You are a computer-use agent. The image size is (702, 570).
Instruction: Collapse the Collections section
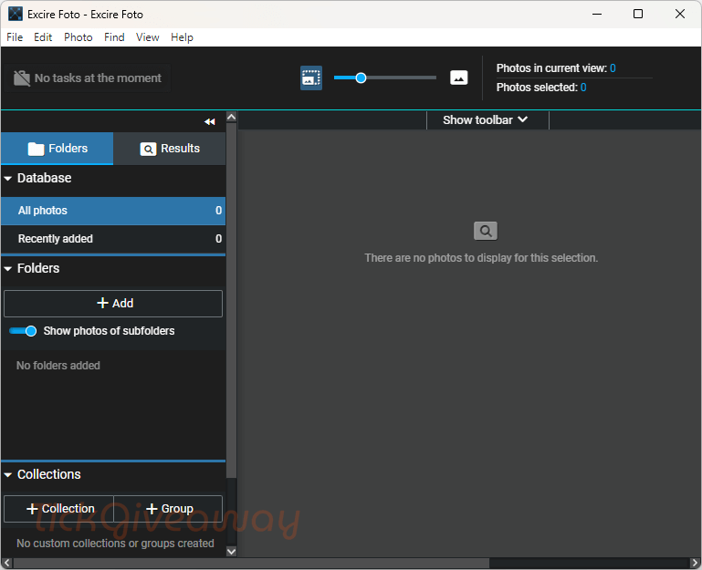[x=7, y=475]
